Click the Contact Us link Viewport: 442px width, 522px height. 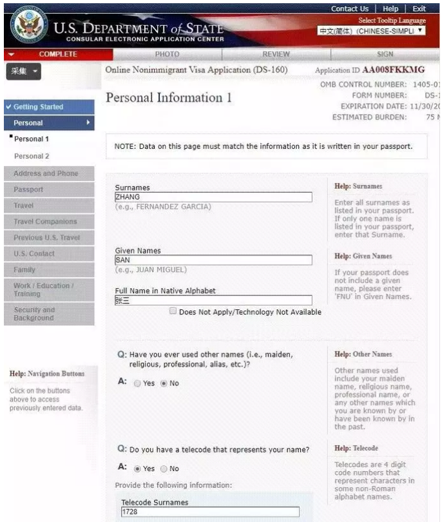click(x=349, y=8)
